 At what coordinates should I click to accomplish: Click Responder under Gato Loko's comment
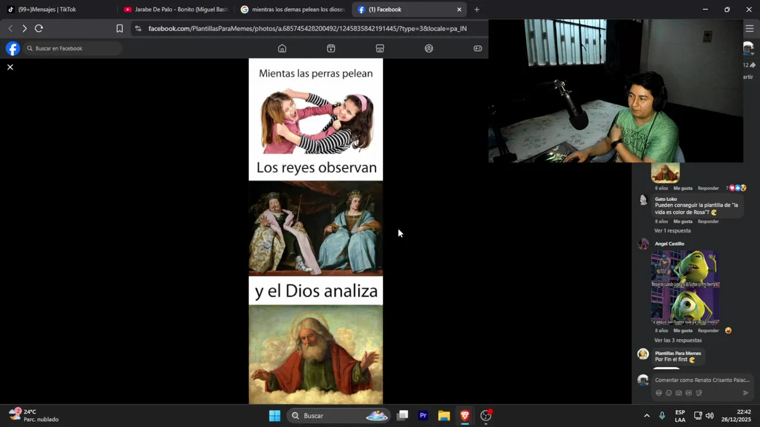point(708,222)
